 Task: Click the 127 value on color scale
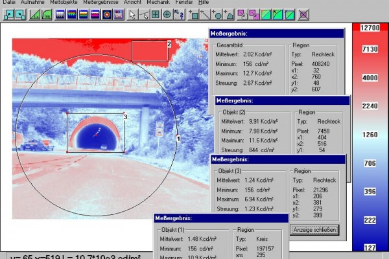pos(370,247)
